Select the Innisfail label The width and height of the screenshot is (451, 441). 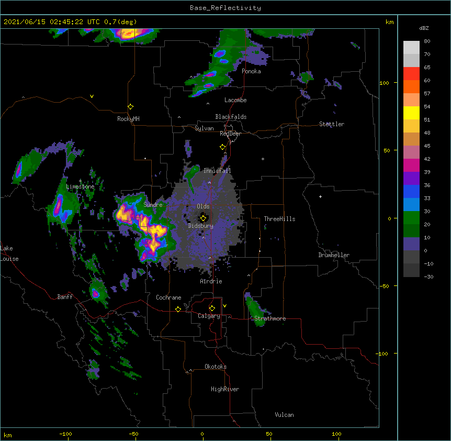click(217, 171)
